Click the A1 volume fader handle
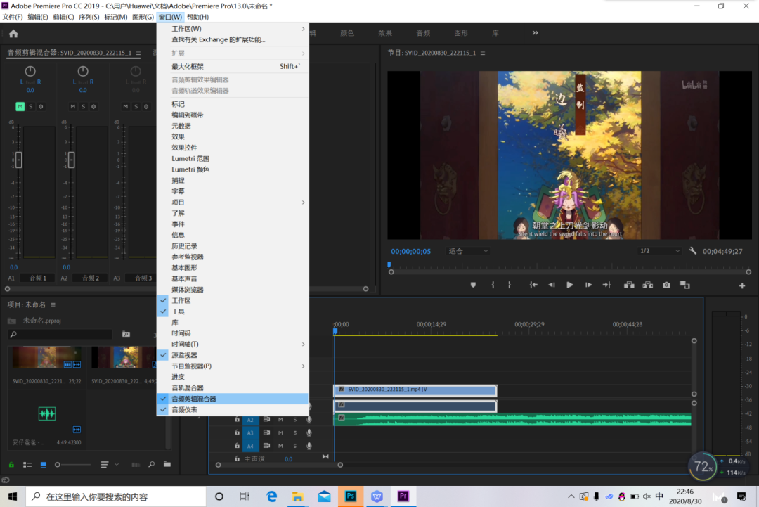The width and height of the screenshot is (759, 507). [19, 160]
